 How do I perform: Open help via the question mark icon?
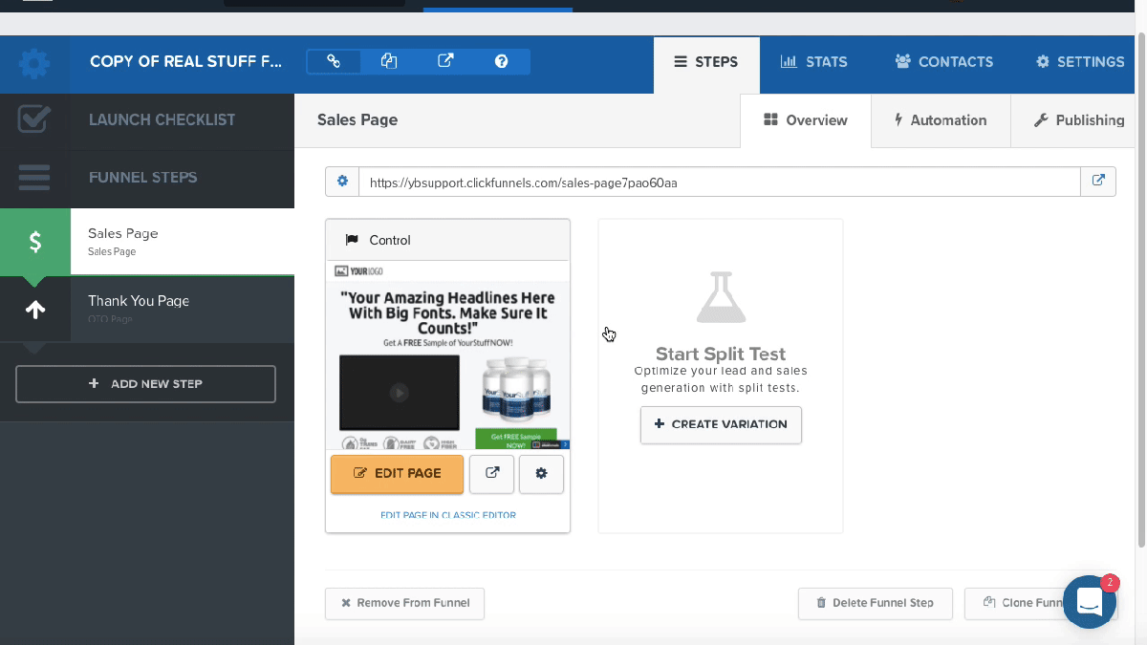pos(501,59)
